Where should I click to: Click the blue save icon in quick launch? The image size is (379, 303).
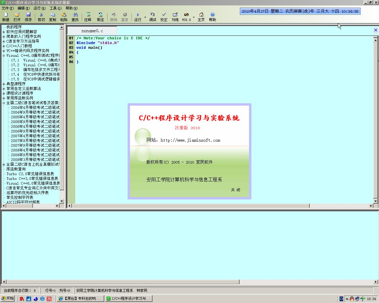coord(29,299)
